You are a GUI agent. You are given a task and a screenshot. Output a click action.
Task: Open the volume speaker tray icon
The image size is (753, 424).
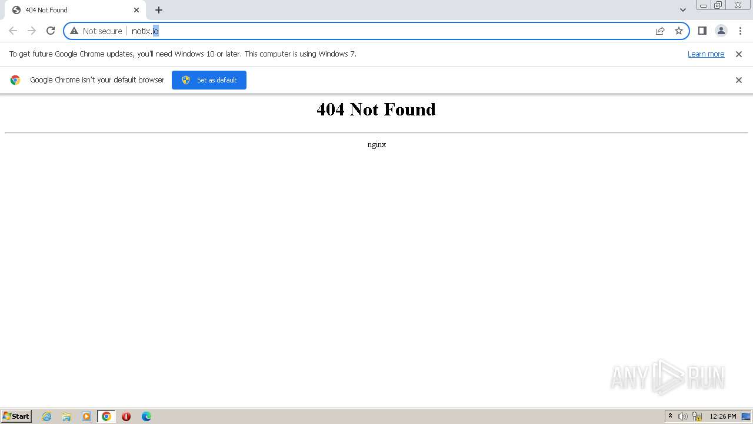click(683, 416)
